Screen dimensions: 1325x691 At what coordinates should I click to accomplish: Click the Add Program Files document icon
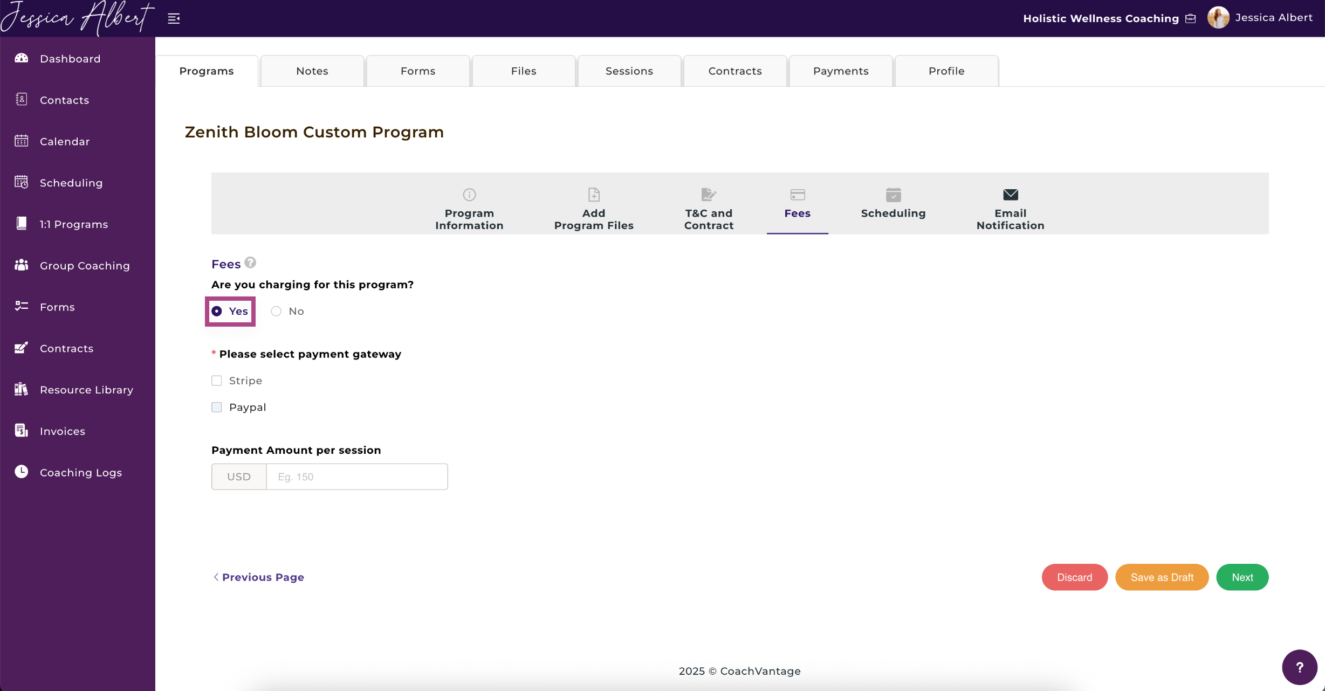tap(594, 195)
